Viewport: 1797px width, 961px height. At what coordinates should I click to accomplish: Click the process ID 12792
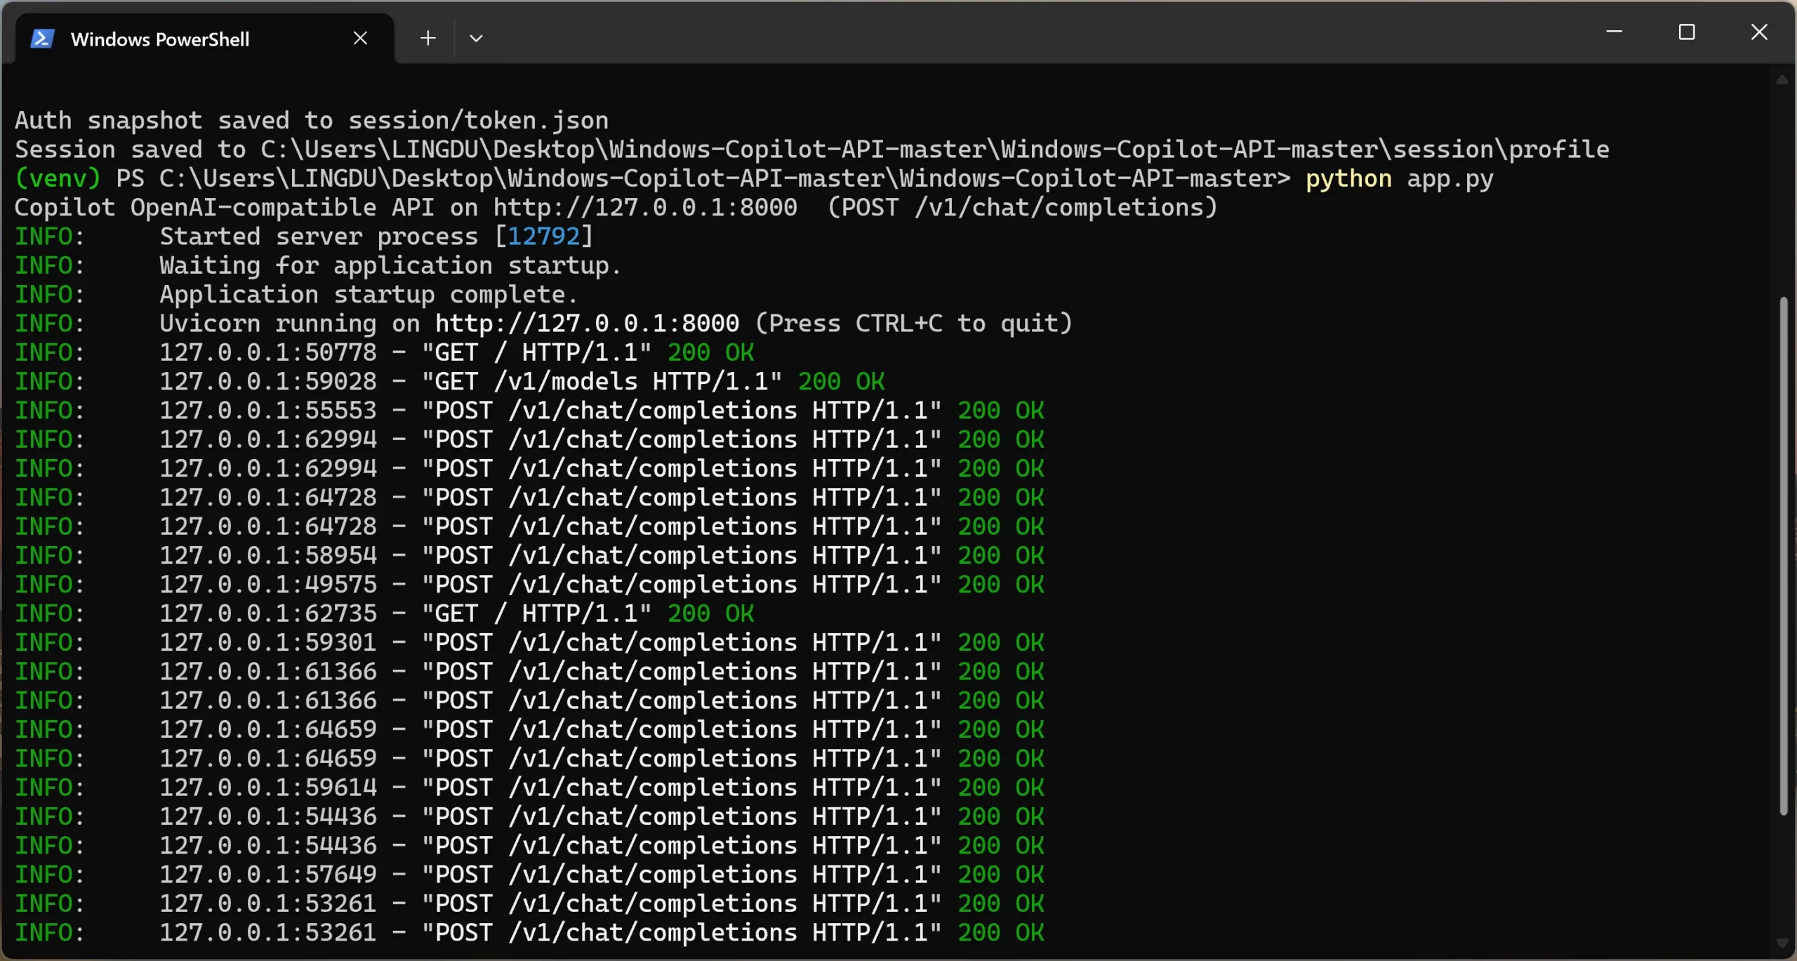click(x=544, y=237)
